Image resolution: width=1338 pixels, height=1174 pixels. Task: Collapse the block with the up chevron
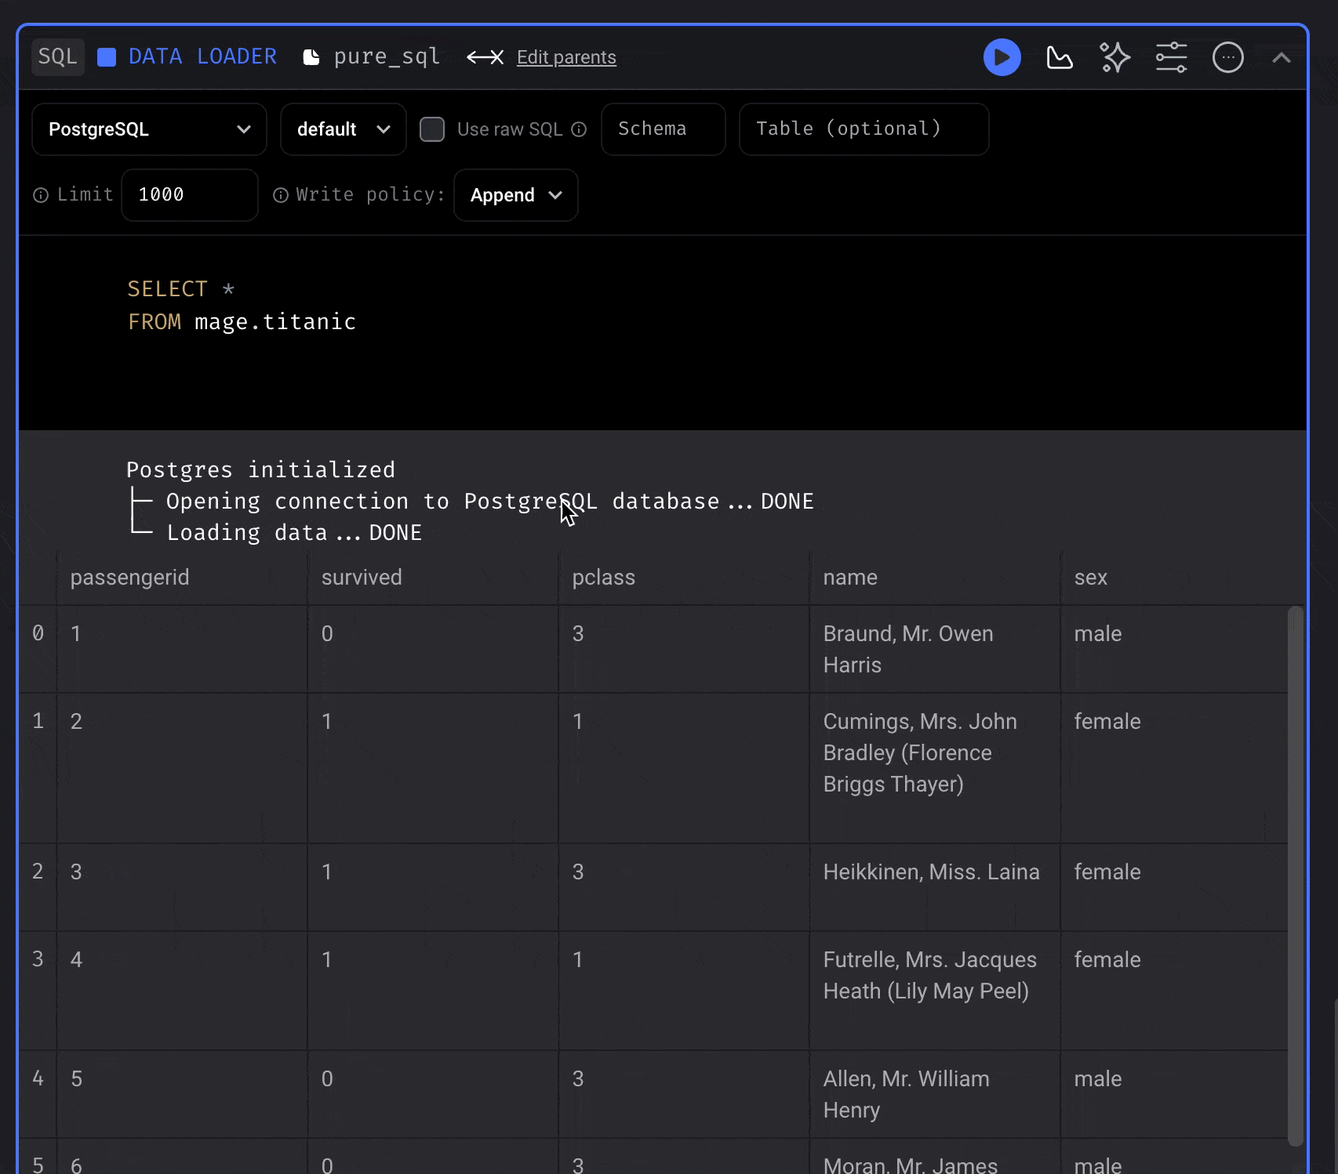[x=1281, y=57]
